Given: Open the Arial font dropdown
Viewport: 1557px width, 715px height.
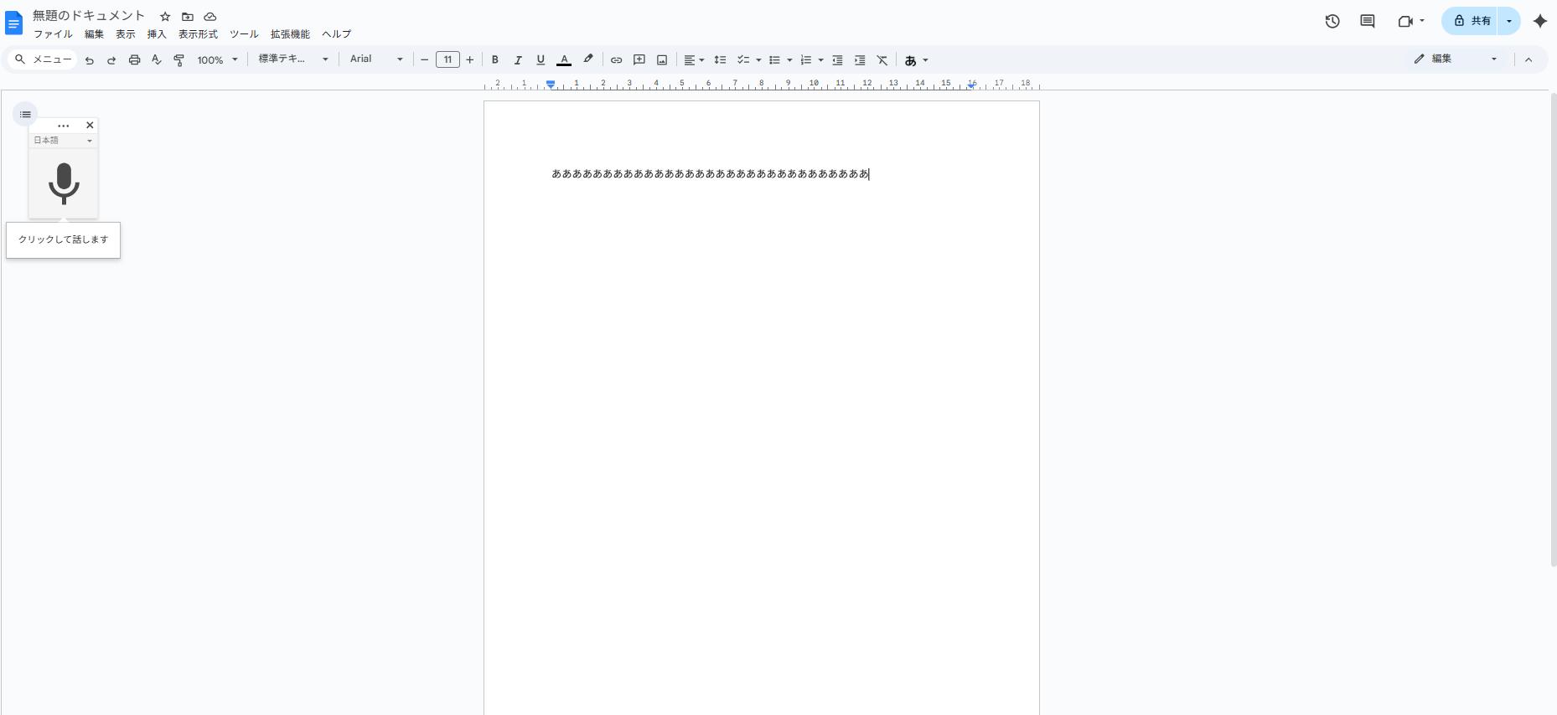Looking at the screenshot, I should 376,59.
